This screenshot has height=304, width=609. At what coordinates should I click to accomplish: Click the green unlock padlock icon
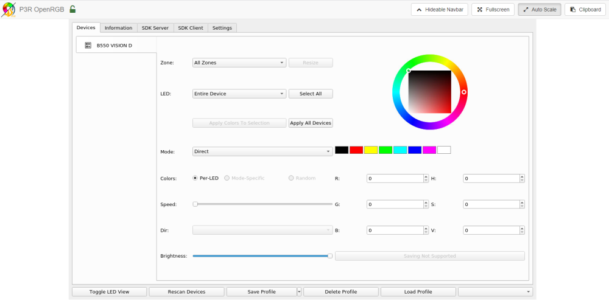pyautogui.click(x=72, y=9)
